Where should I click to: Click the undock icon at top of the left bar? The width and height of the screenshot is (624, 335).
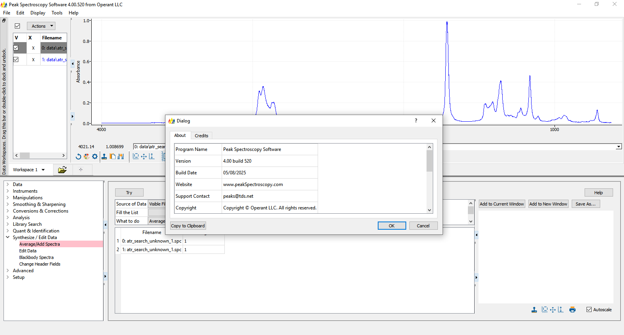4,20
